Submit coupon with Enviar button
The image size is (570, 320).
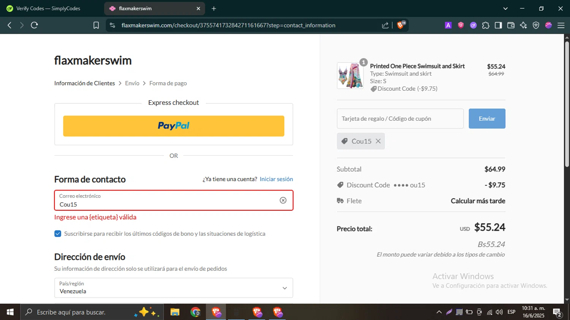pos(487,118)
